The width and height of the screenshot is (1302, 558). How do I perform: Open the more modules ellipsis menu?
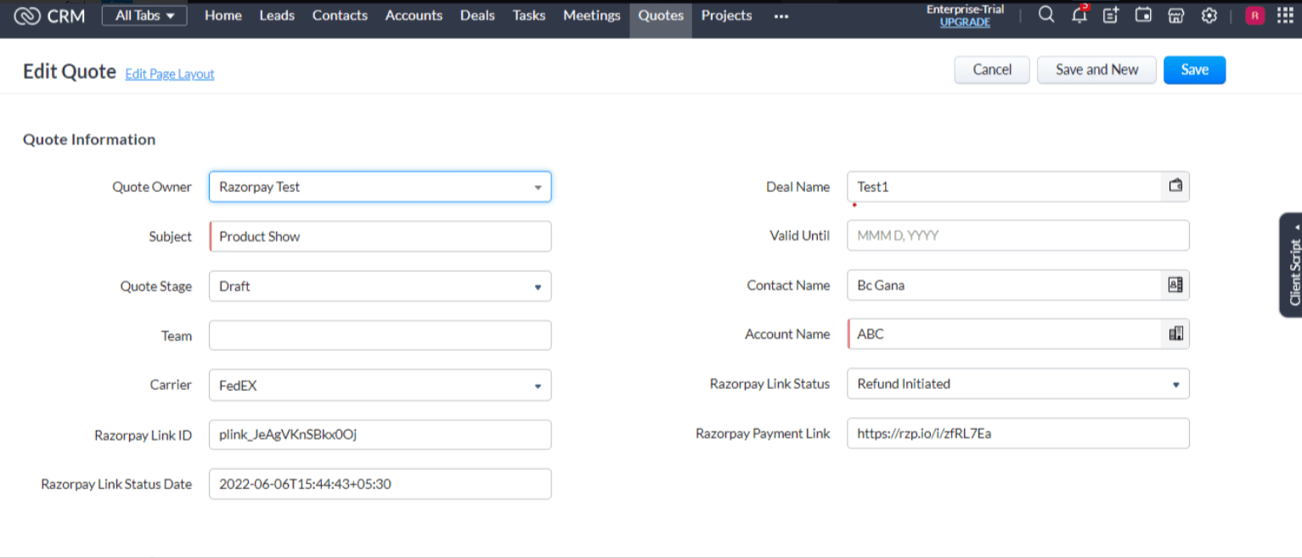(x=781, y=16)
